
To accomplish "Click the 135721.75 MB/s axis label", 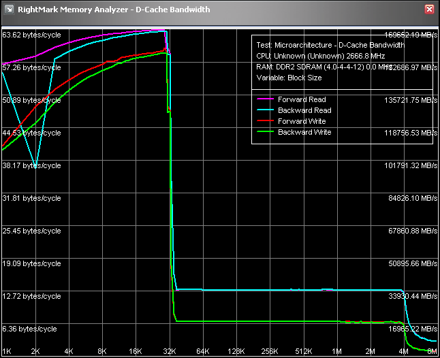I will [411, 100].
